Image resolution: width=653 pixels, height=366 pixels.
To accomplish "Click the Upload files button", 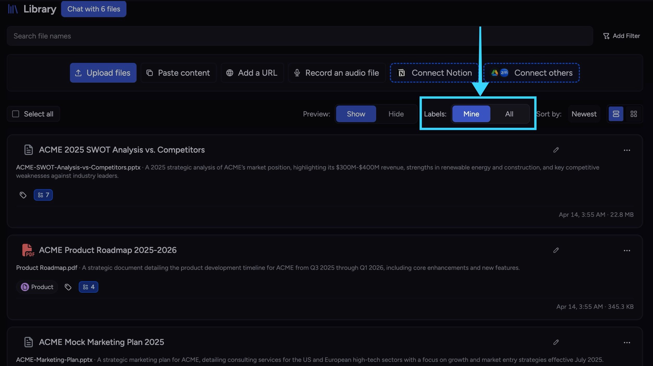I will click(103, 73).
